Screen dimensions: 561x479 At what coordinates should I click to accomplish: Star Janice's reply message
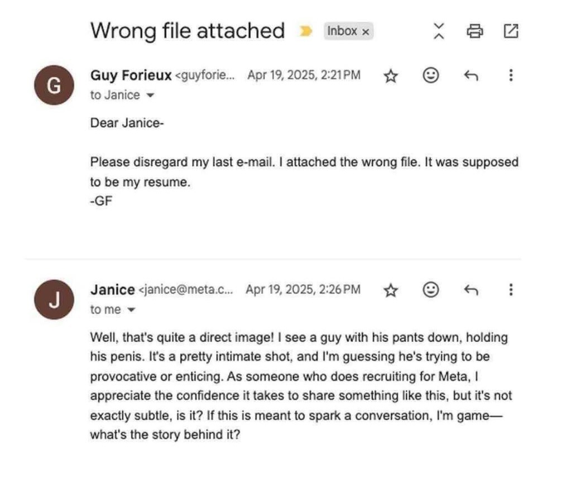pyautogui.click(x=391, y=290)
